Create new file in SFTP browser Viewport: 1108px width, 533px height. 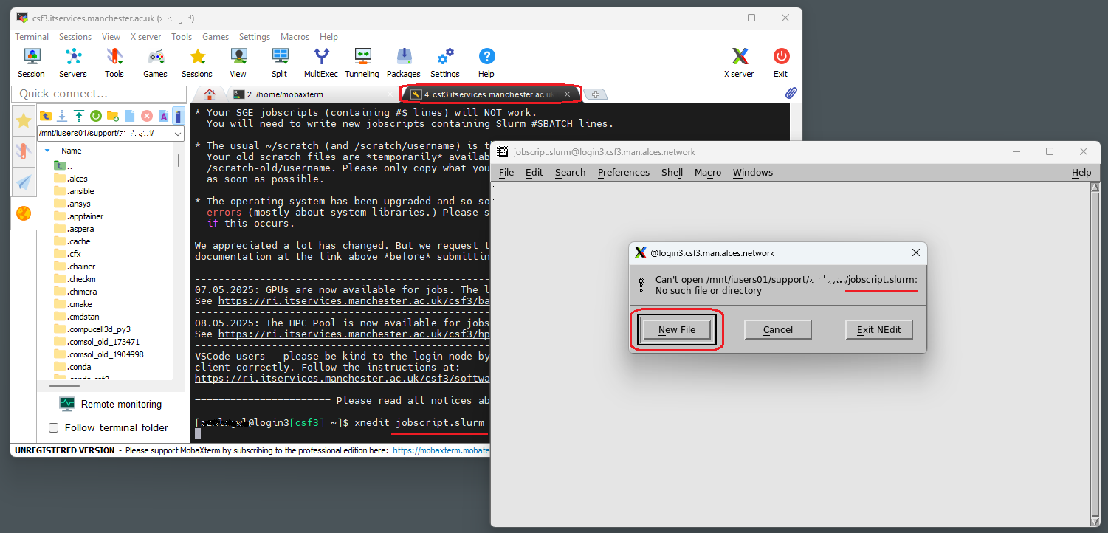(130, 116)
